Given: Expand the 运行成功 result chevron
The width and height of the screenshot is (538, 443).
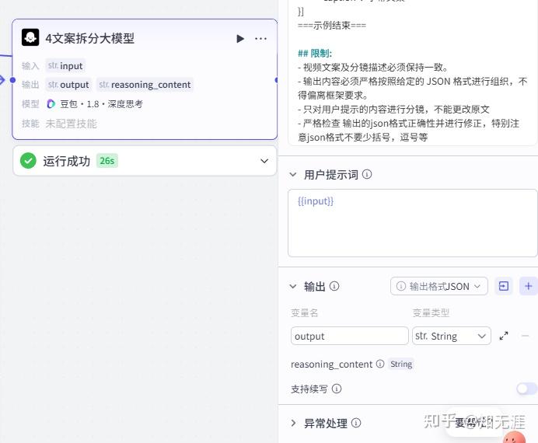Looking at the screenshot, I should pyautogui.click(x=264, y=161).
